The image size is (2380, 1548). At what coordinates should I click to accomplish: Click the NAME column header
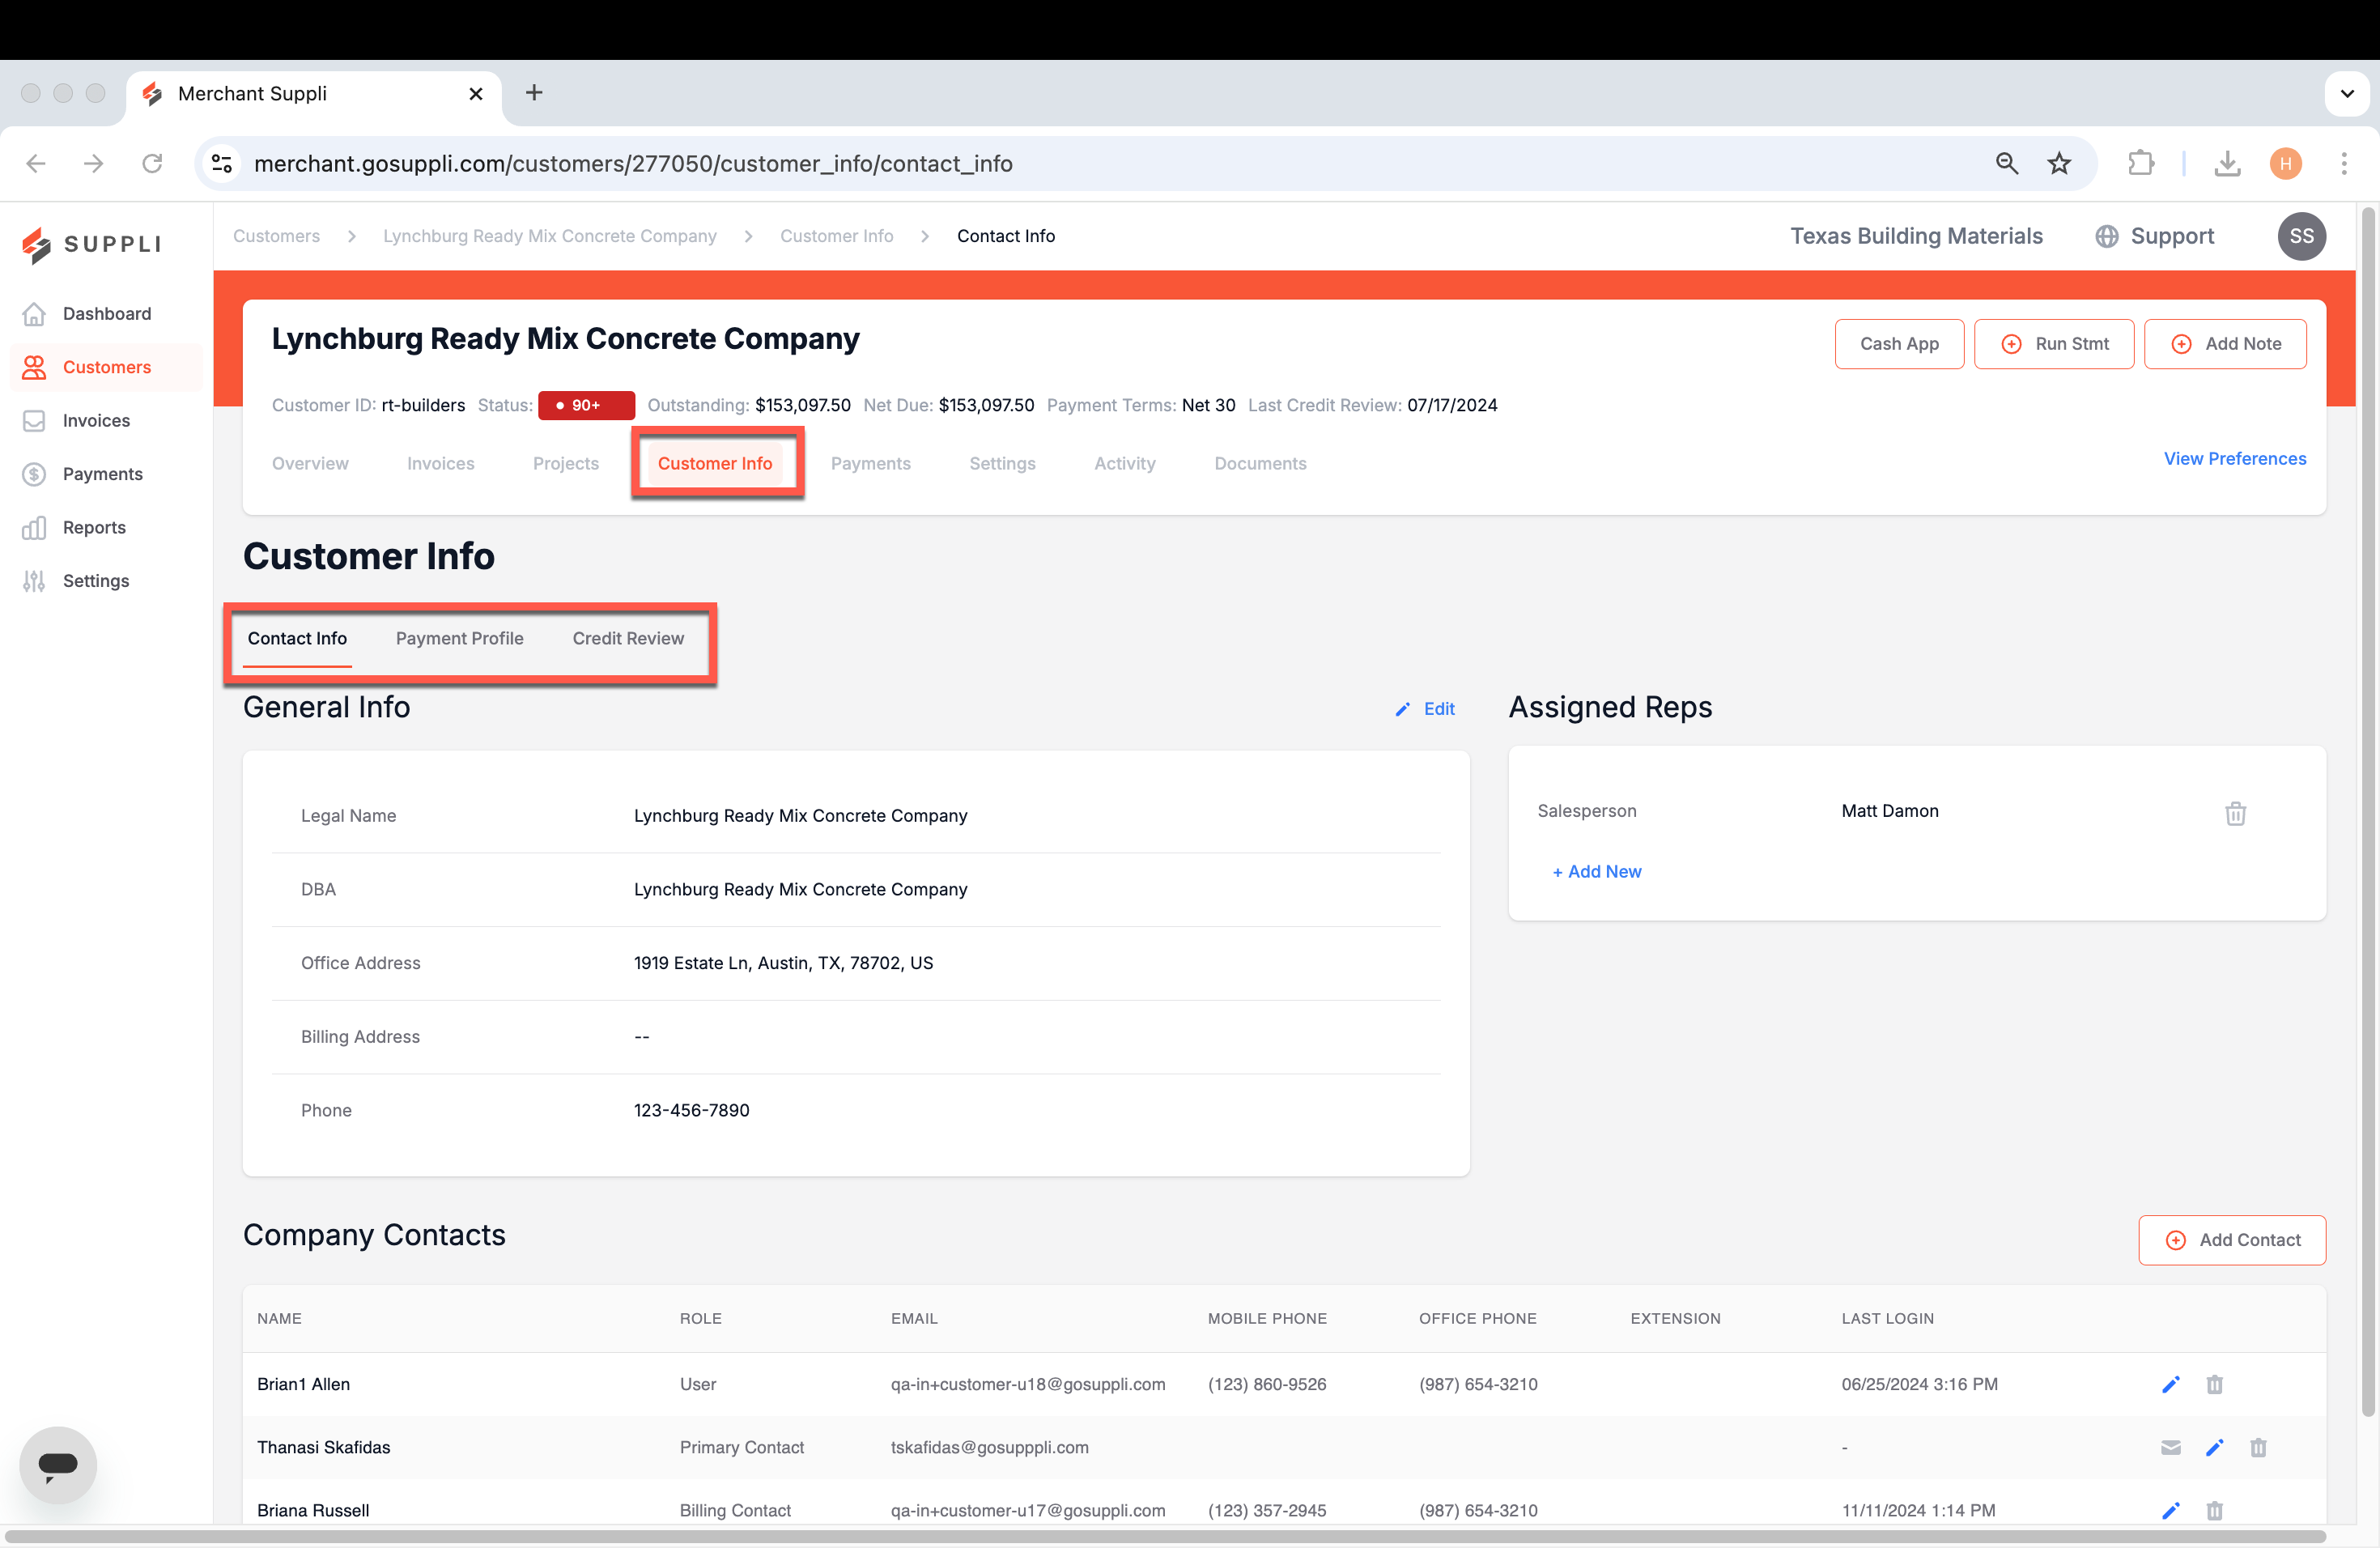(x=279, y=1318)
